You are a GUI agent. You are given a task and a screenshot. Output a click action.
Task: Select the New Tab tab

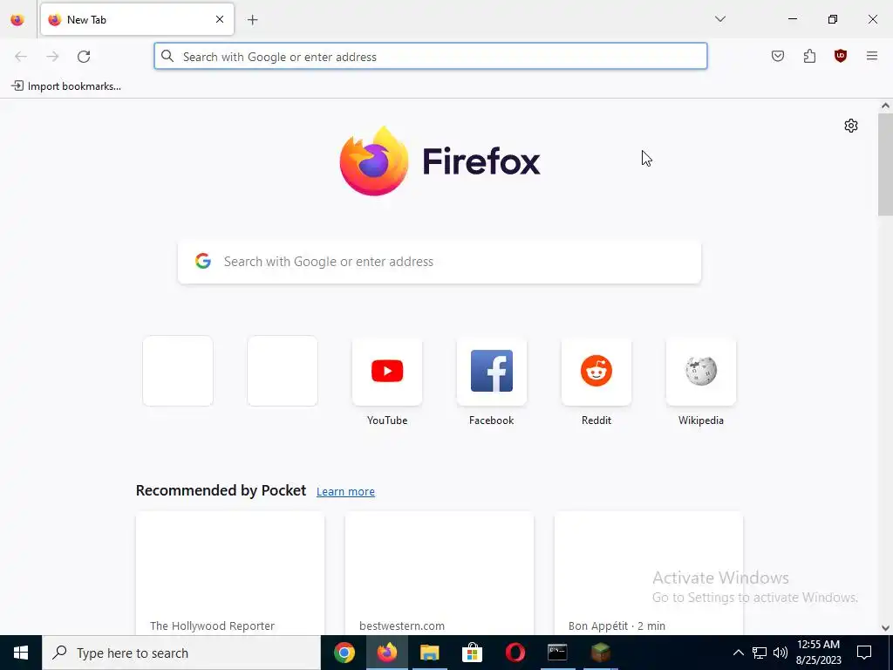point(137,19)
